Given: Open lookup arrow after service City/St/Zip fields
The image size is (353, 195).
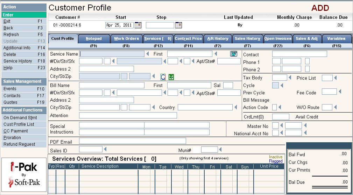Looking at the screenshot, I should (153, 76).
